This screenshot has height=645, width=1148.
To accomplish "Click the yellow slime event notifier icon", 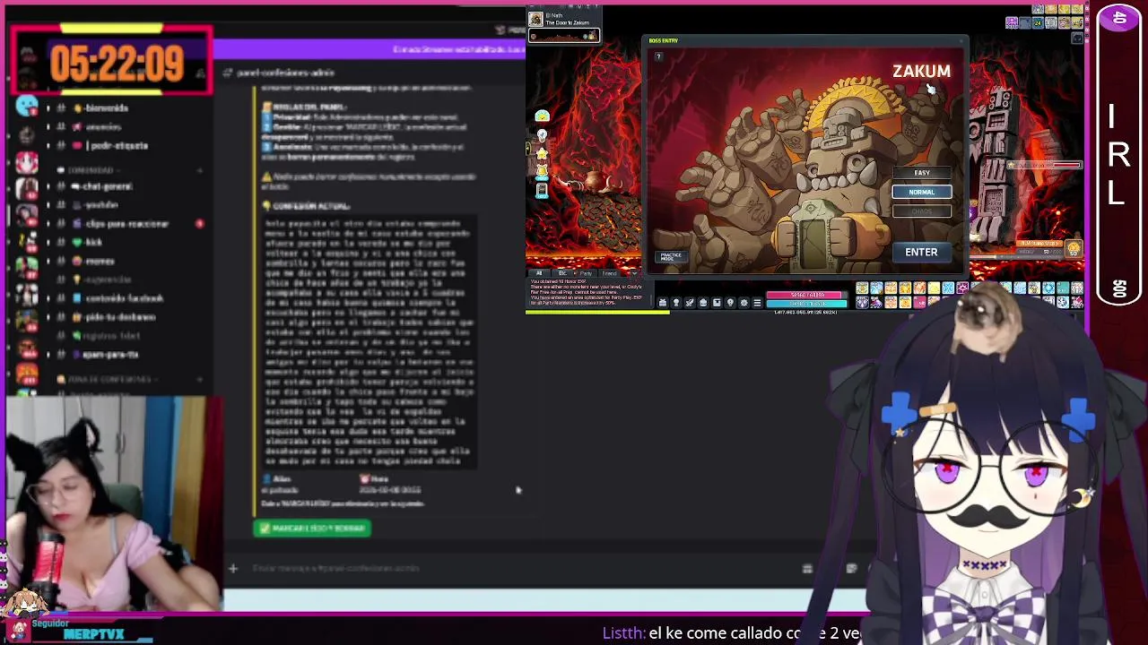I will click(542, 116).
